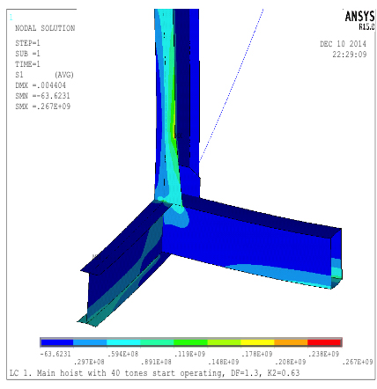This screenshot has height=389, width=377.
Task: Click the green high-stress zone on the column
Action: click(x=173, y=126)
